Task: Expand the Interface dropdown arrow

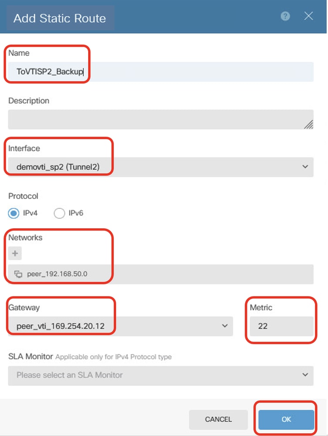Action: (x=305, y=167)
